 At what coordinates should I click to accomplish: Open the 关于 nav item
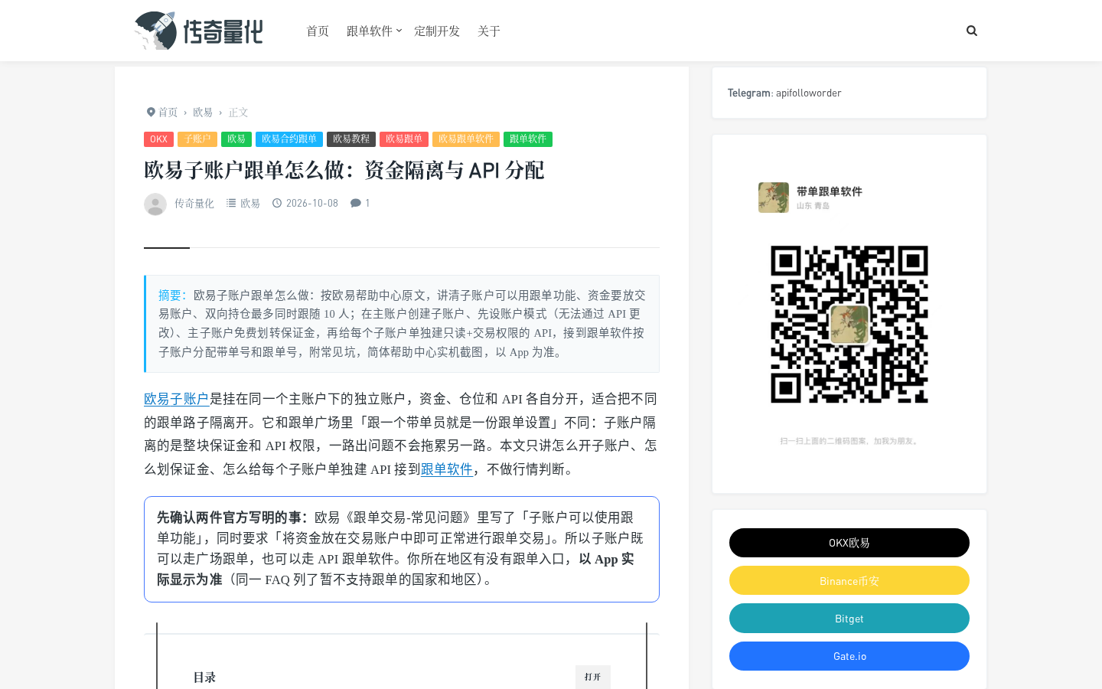pos(489,31)
